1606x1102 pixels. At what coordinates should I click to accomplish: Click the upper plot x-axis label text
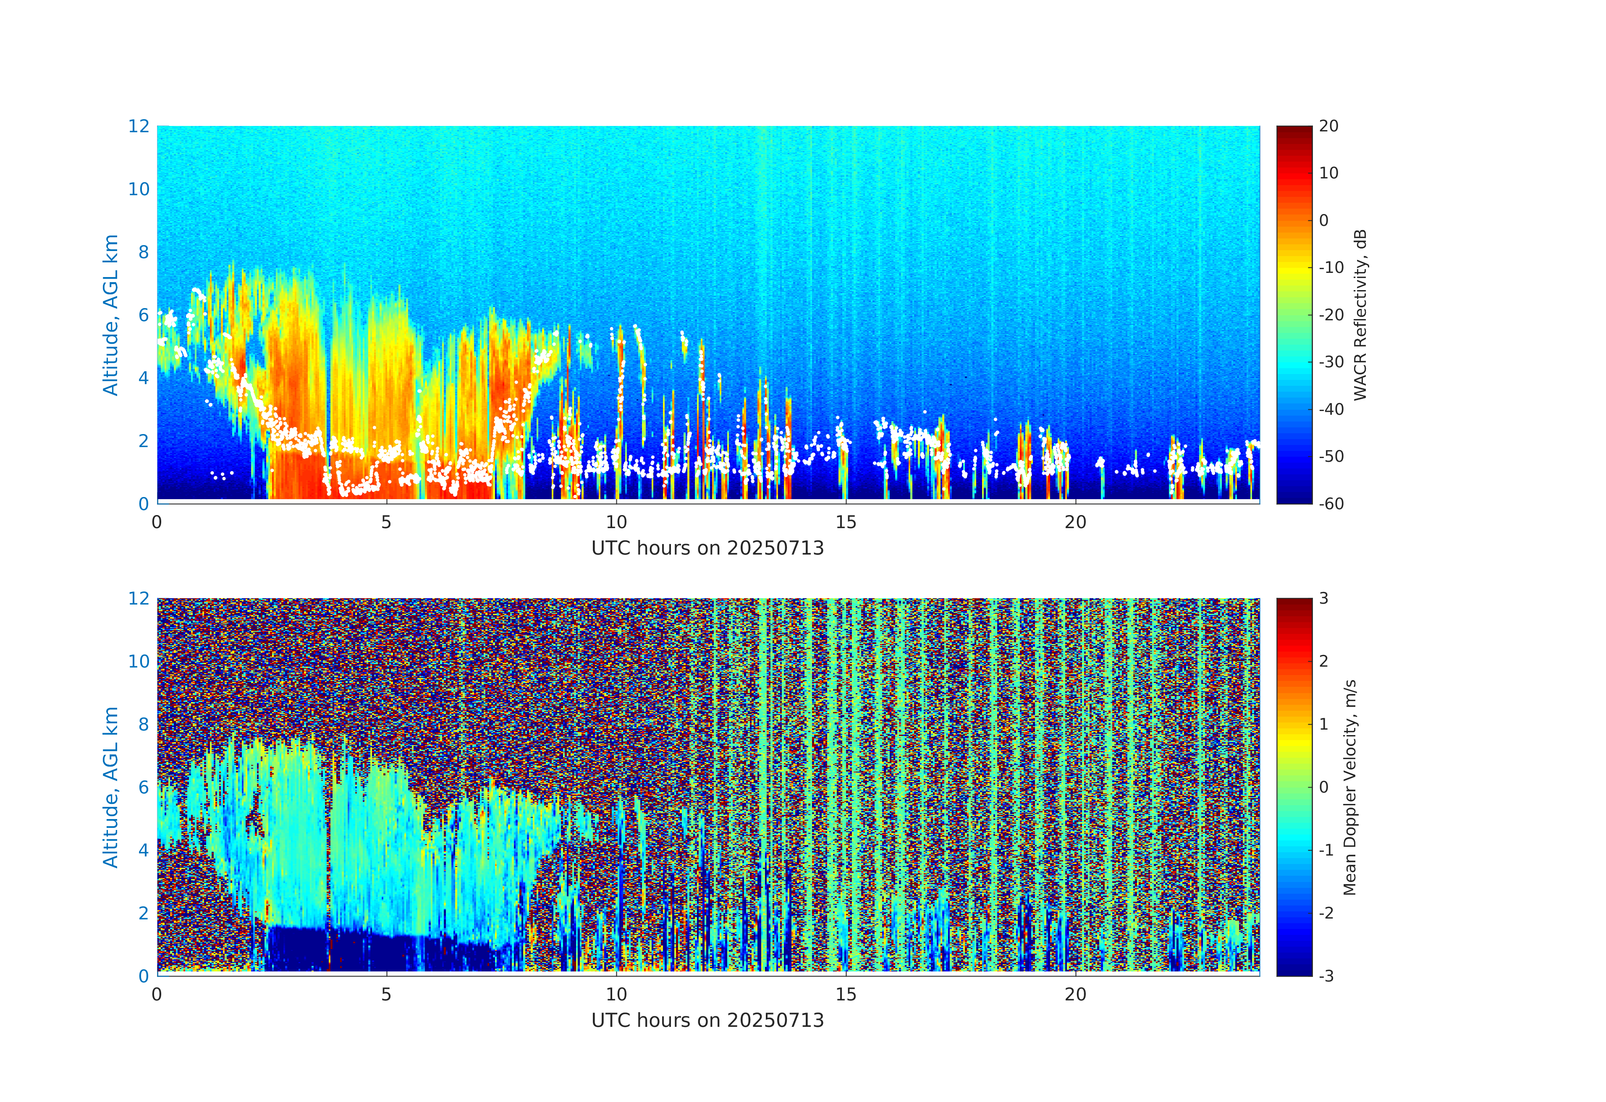(707, 548)
